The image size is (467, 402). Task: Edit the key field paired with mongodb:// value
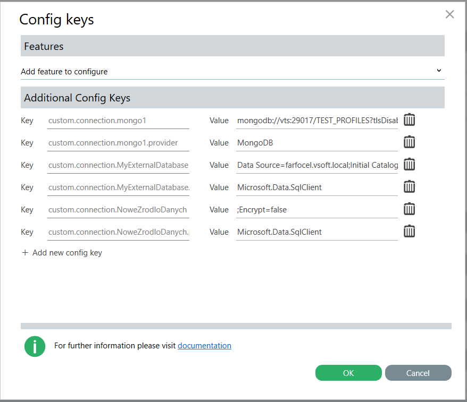click(118, 121)
